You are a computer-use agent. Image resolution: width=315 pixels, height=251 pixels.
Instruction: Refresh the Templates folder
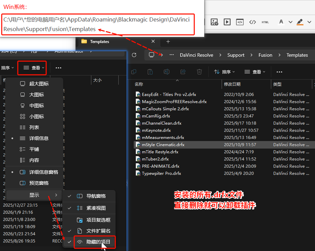pyautogui.click(x=134, y=55)
